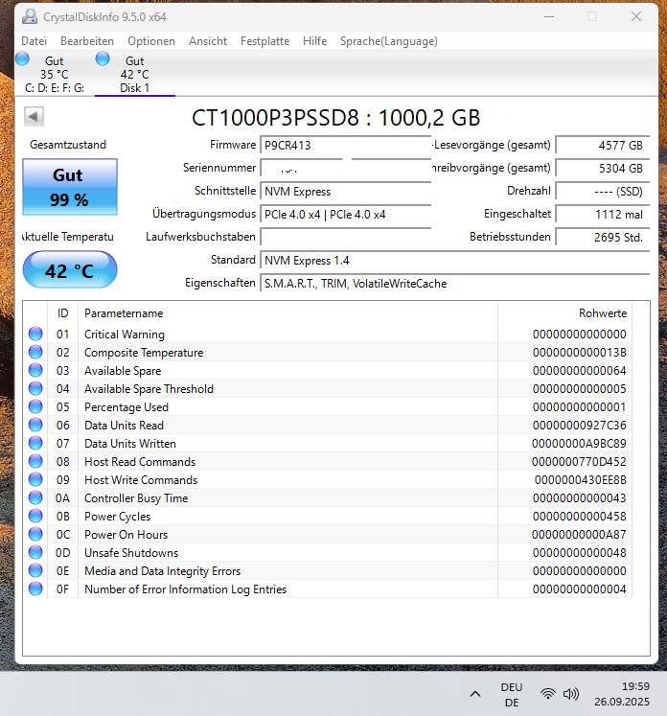
Task: Select the Data Units Written parameter name
Action: (130, 444)
